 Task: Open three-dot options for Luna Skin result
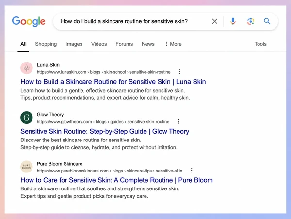pyautogui.click(x=179, y=72)
